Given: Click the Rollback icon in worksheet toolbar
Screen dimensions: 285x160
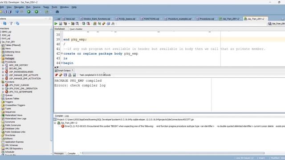Looking at the screenshot, I should coord(88,24).
